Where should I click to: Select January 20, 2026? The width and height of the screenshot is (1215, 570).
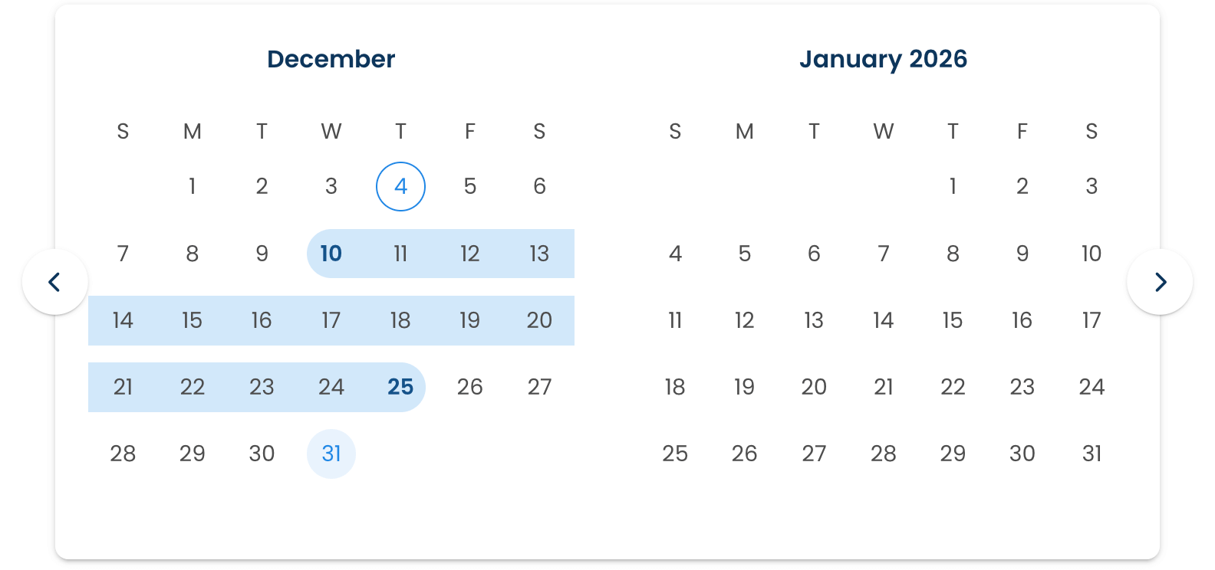pyautogui.click(x=814, y=387)
